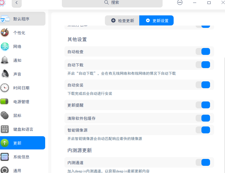Open 键盘和语言 settings

23,129
